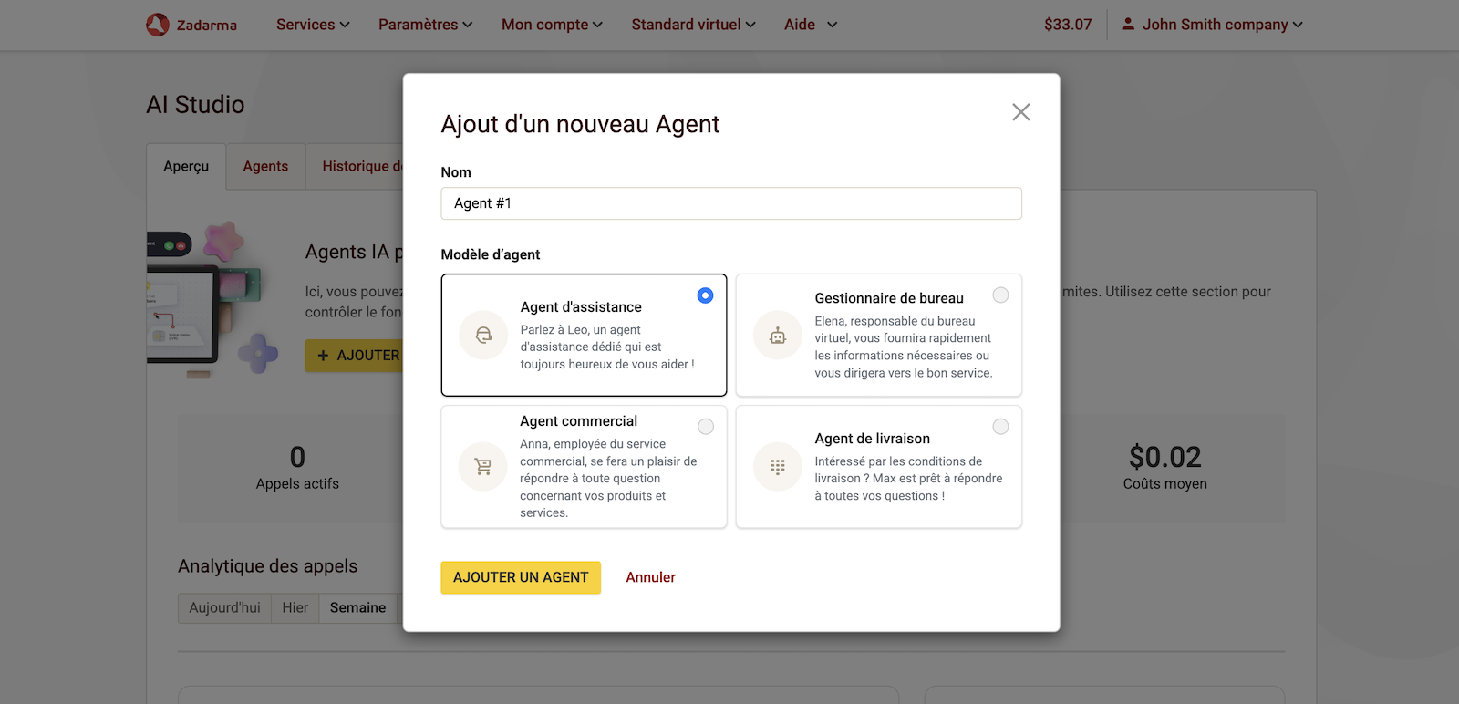Click the Agent commercial card title
This screenshot has width=1459, height=704.
[x=578, y=421]
